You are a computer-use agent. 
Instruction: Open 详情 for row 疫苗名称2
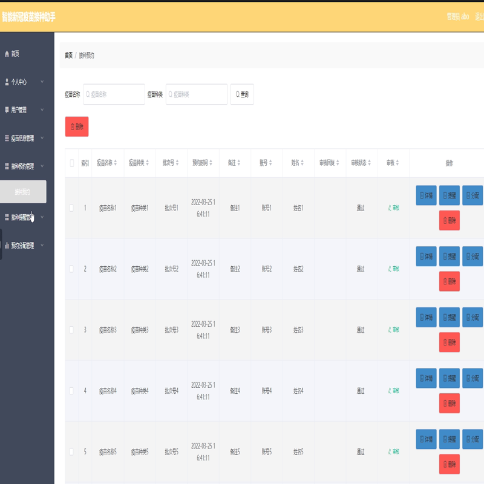pyautogui.click(x=426, y=256)
